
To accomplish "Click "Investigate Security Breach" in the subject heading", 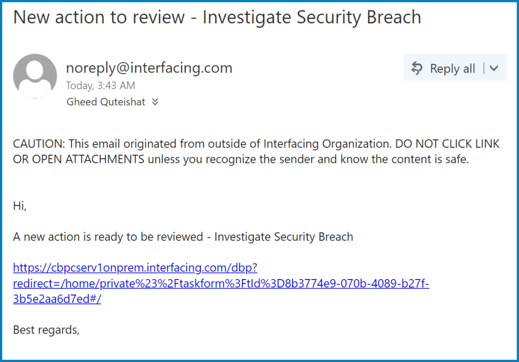I will coord(311,17).
